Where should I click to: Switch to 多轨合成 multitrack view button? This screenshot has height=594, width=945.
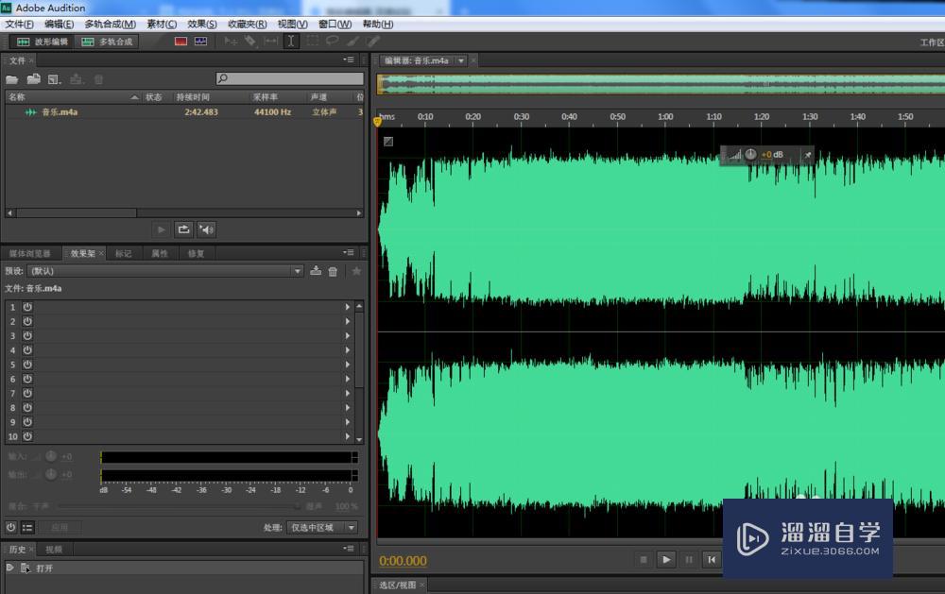point(108,42)
